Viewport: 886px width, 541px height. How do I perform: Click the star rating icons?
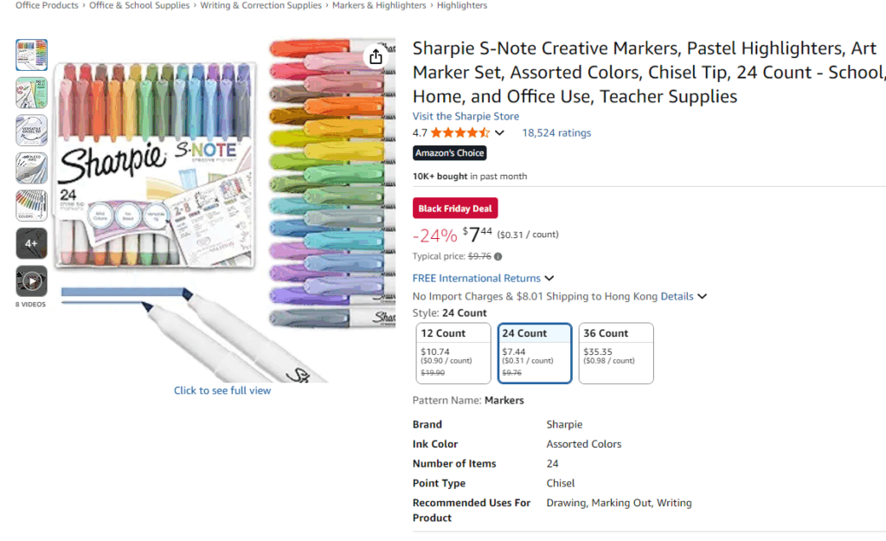point(459,133)
